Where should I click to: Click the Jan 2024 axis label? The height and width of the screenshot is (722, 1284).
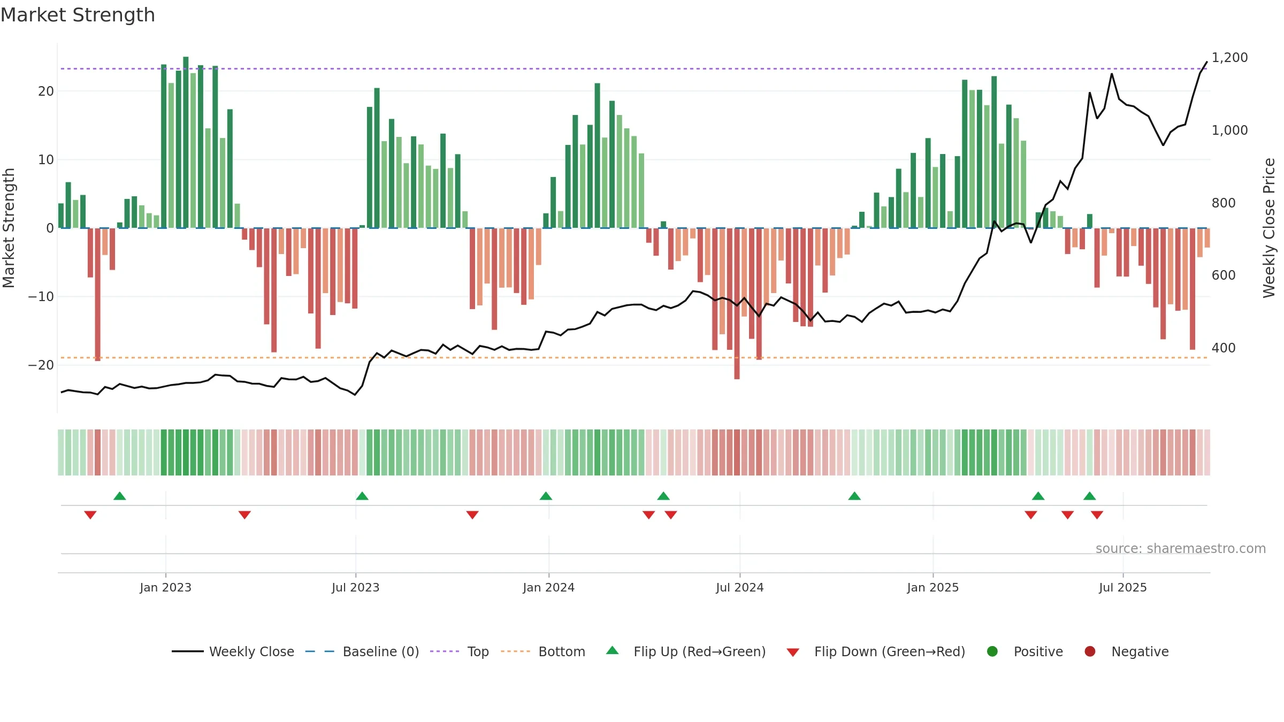click(x=548, y=587)
